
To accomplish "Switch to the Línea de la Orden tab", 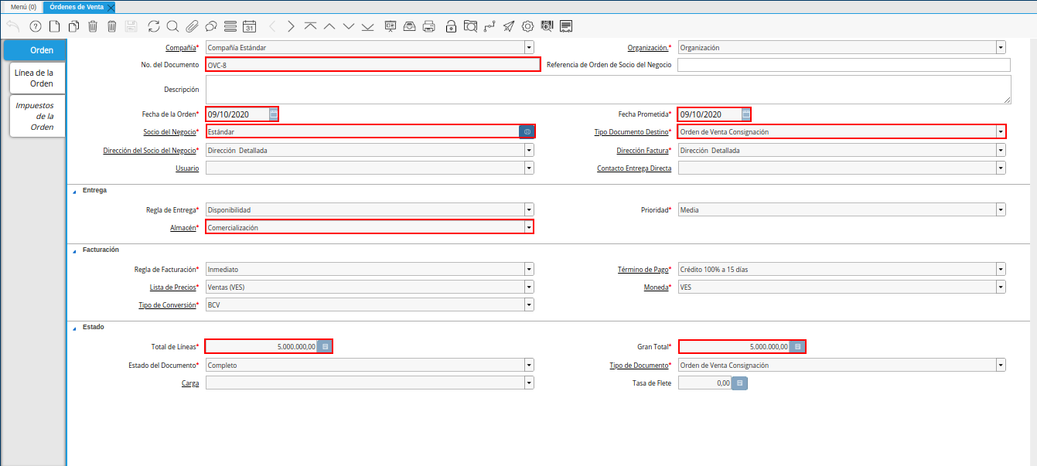I will (35, 78).
